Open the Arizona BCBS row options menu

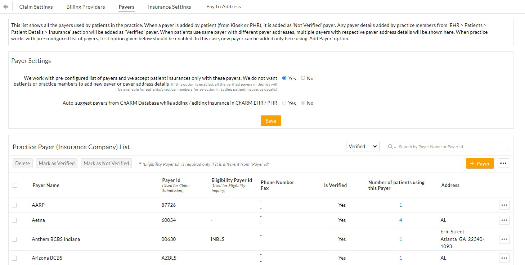(x=504, y=258)
